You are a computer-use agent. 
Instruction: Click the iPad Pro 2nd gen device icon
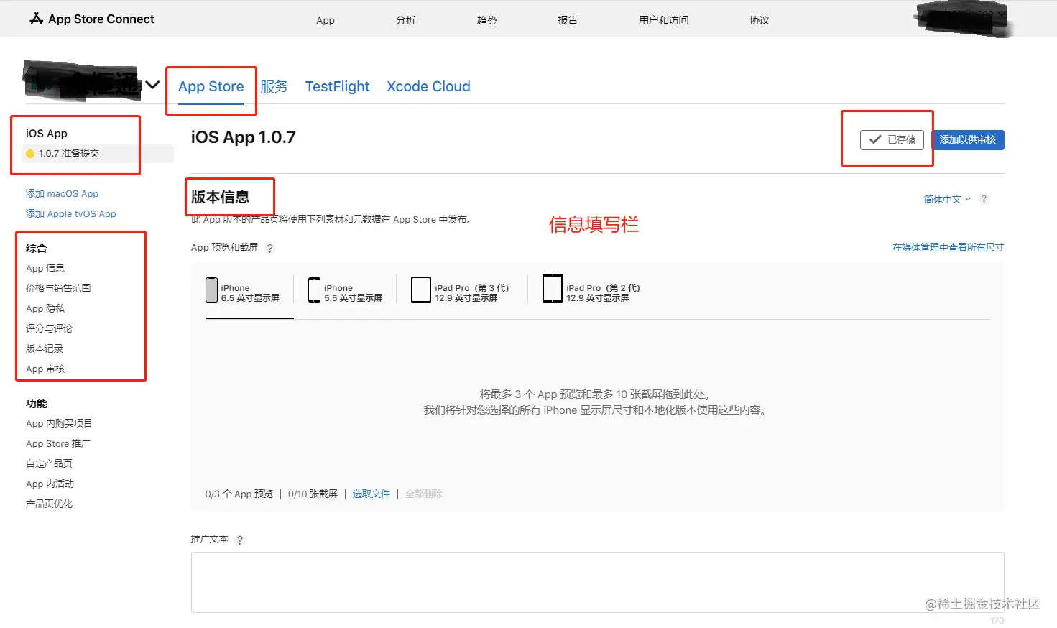pyautogui.click(x=553, y=289)
